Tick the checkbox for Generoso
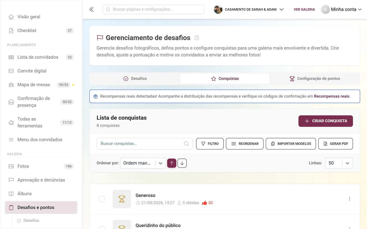Screen dimensions: 367x229 [102, 199]
